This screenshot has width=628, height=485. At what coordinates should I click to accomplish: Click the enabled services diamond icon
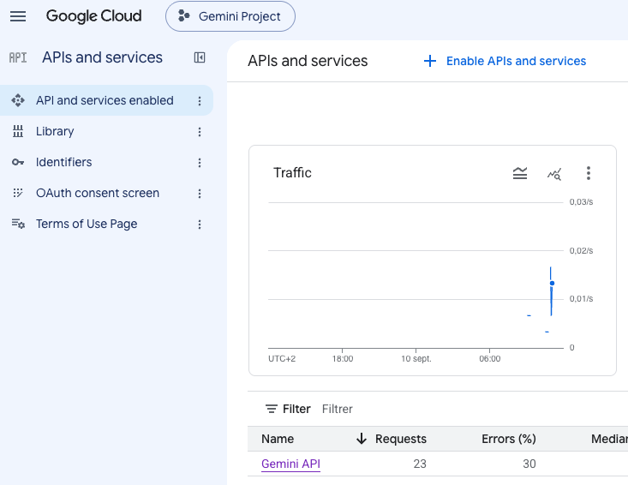(x=18, y=100)
